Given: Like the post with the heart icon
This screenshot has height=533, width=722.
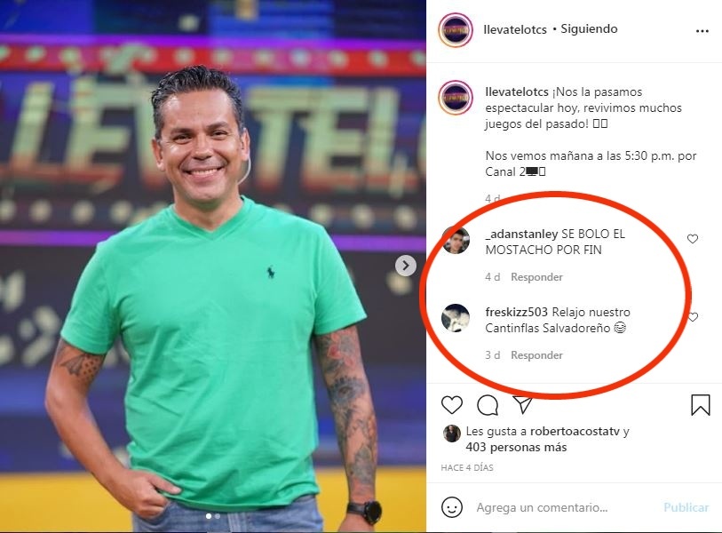Looking at the screenshot, I should pos(452,405).
